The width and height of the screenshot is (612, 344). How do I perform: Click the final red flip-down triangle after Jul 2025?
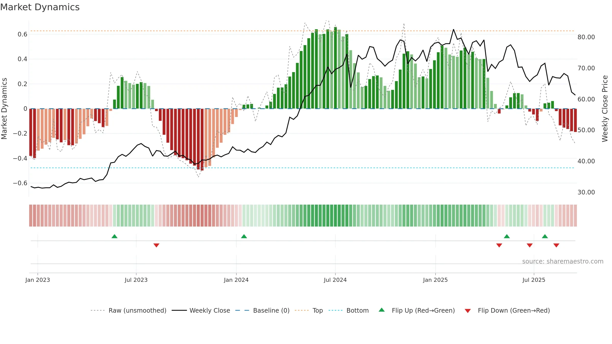[556, 245]
